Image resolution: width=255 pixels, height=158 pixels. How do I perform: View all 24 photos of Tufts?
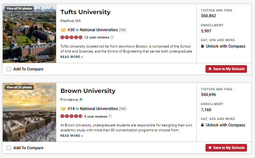tap(19, 8)
